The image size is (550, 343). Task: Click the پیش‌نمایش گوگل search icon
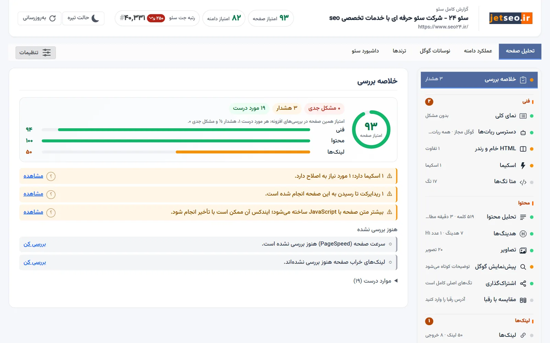(523, 267)
